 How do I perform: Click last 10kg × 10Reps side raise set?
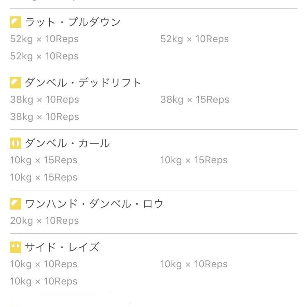(x=44, y=281)
